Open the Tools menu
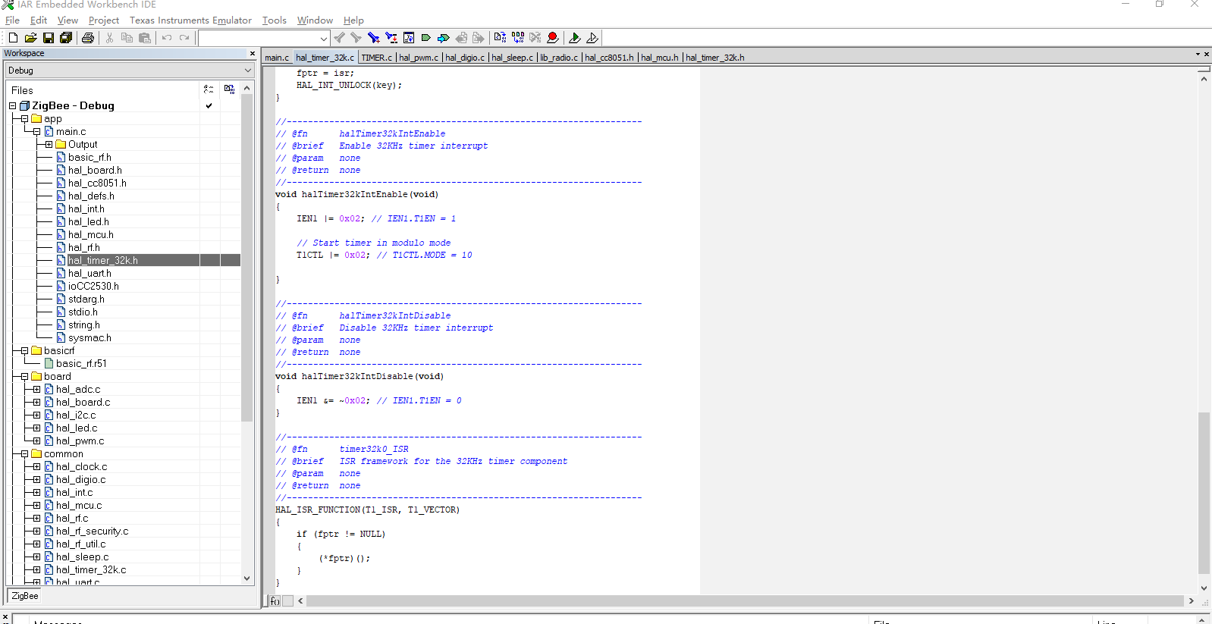The width and height of the screenshot is (1212, 624). click(275, 20)
